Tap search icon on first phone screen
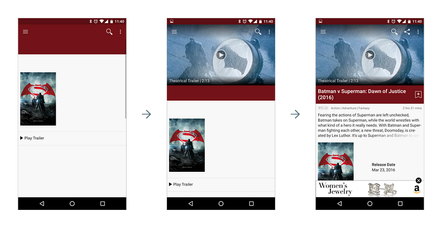Image resolution: width=442 pixels, height=228 pixels. click(109, 32)
